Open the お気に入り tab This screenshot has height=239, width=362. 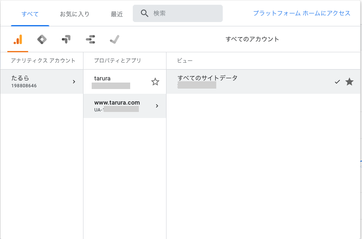(74, 14)
